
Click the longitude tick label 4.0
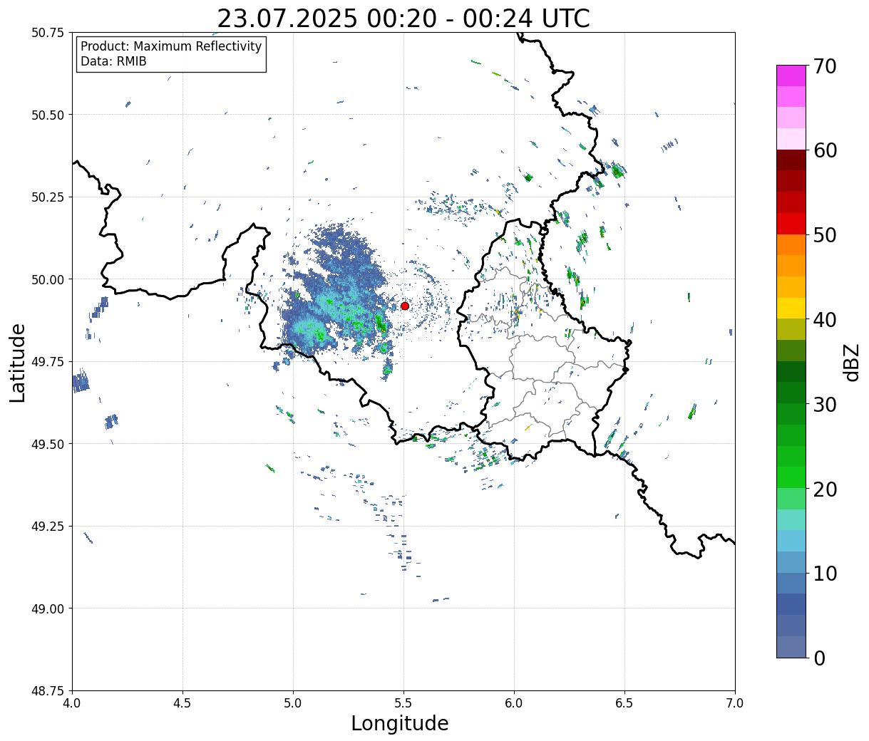click(x=72, y=703)
